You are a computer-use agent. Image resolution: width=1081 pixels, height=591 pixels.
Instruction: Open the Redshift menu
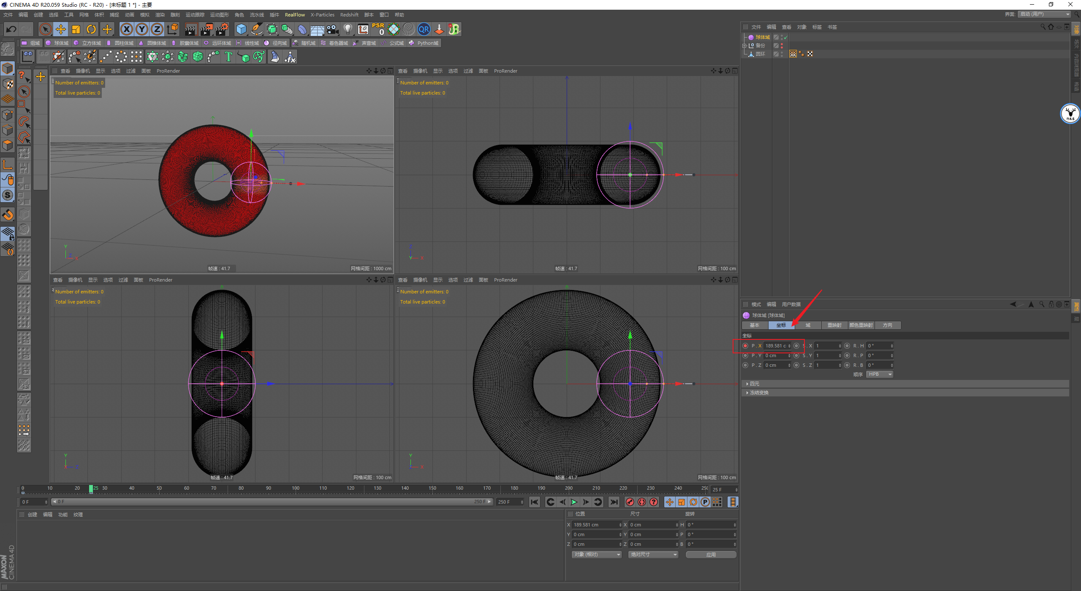(349, 15)
